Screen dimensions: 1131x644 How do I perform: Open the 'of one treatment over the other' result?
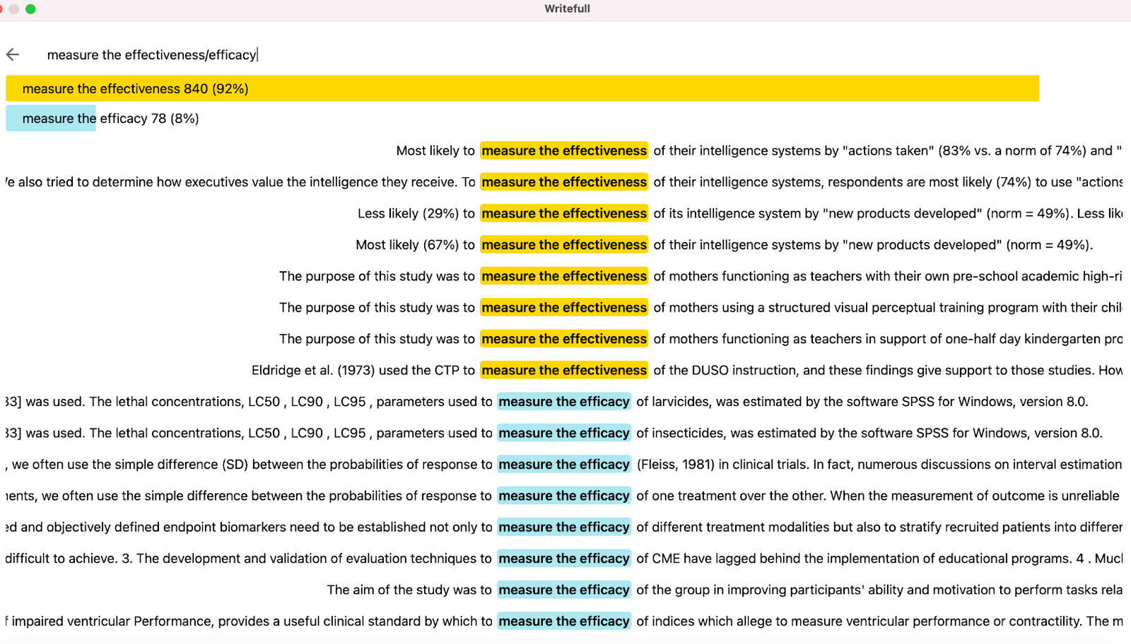564,496
